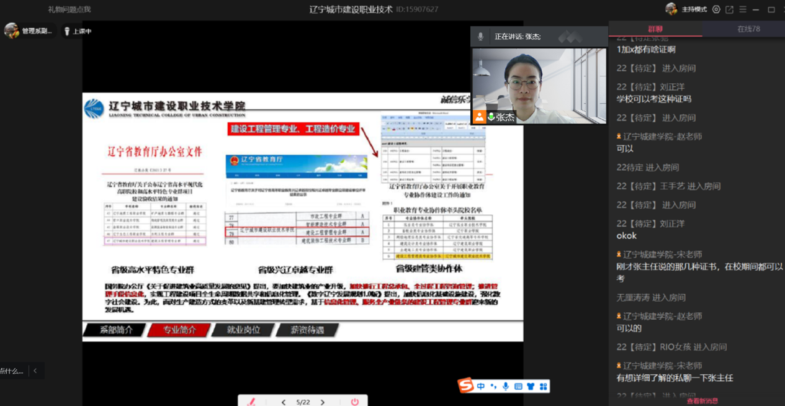The height and width of the screenshot is (406, 785).
Task: Click the pink power button to end slideshow
Action: tap(354, 402)
